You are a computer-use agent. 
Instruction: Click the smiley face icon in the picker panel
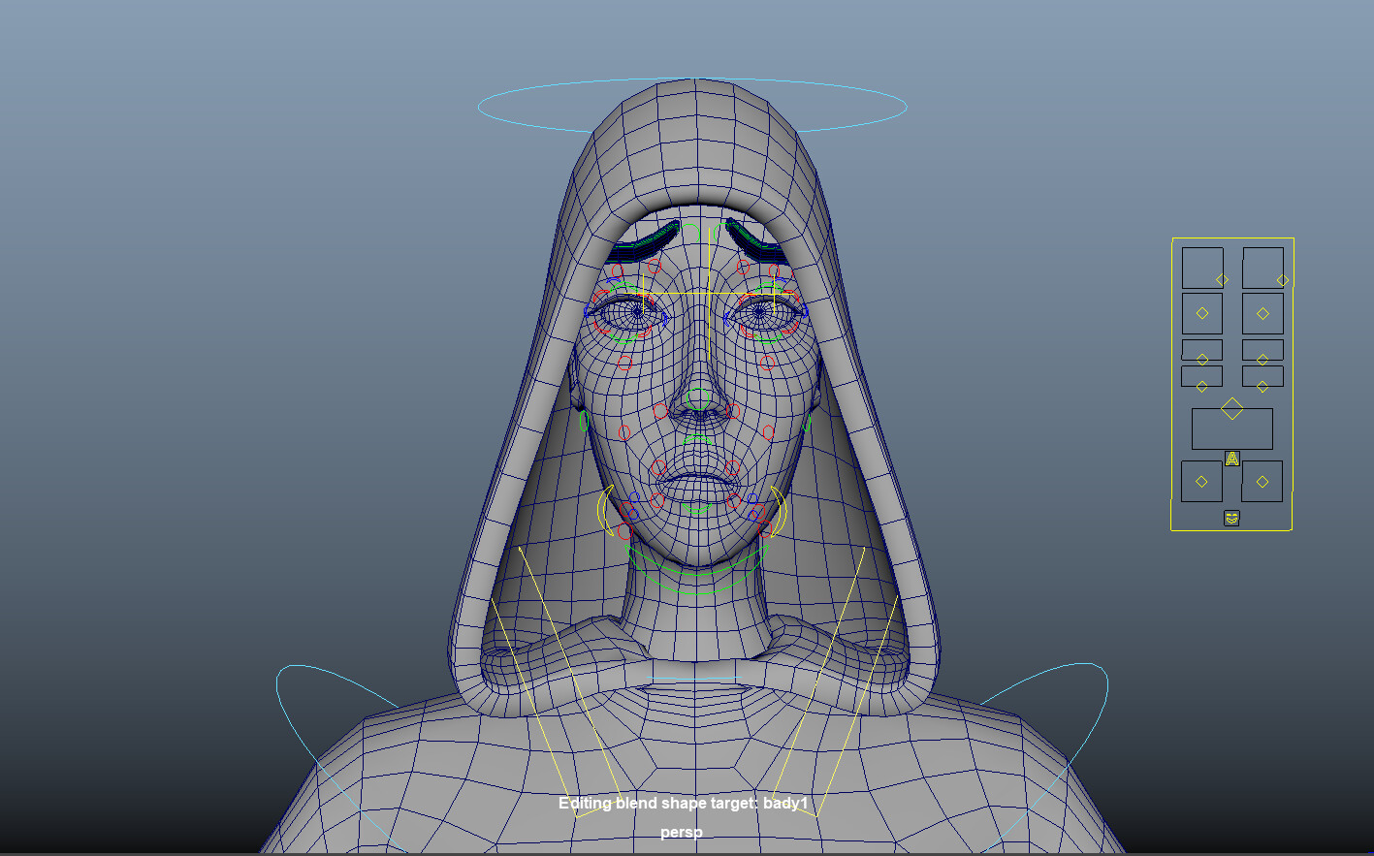point(1231,517)
